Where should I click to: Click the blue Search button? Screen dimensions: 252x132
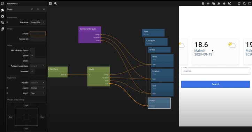click(215, 84)
